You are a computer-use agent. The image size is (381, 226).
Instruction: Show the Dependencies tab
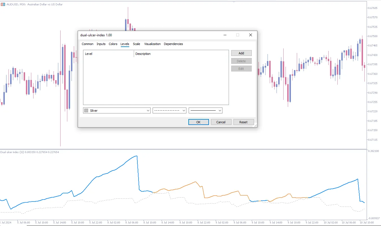point(173,44)
